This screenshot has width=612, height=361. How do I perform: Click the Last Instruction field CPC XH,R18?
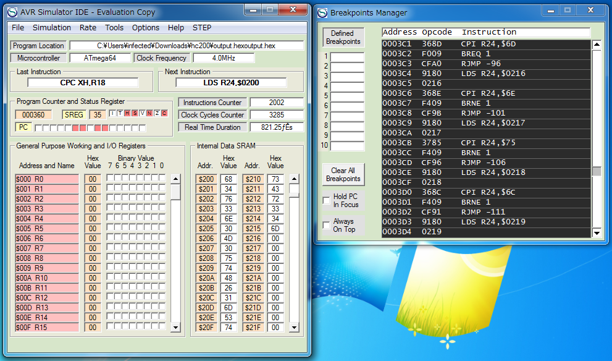click(x=83, y=83)
